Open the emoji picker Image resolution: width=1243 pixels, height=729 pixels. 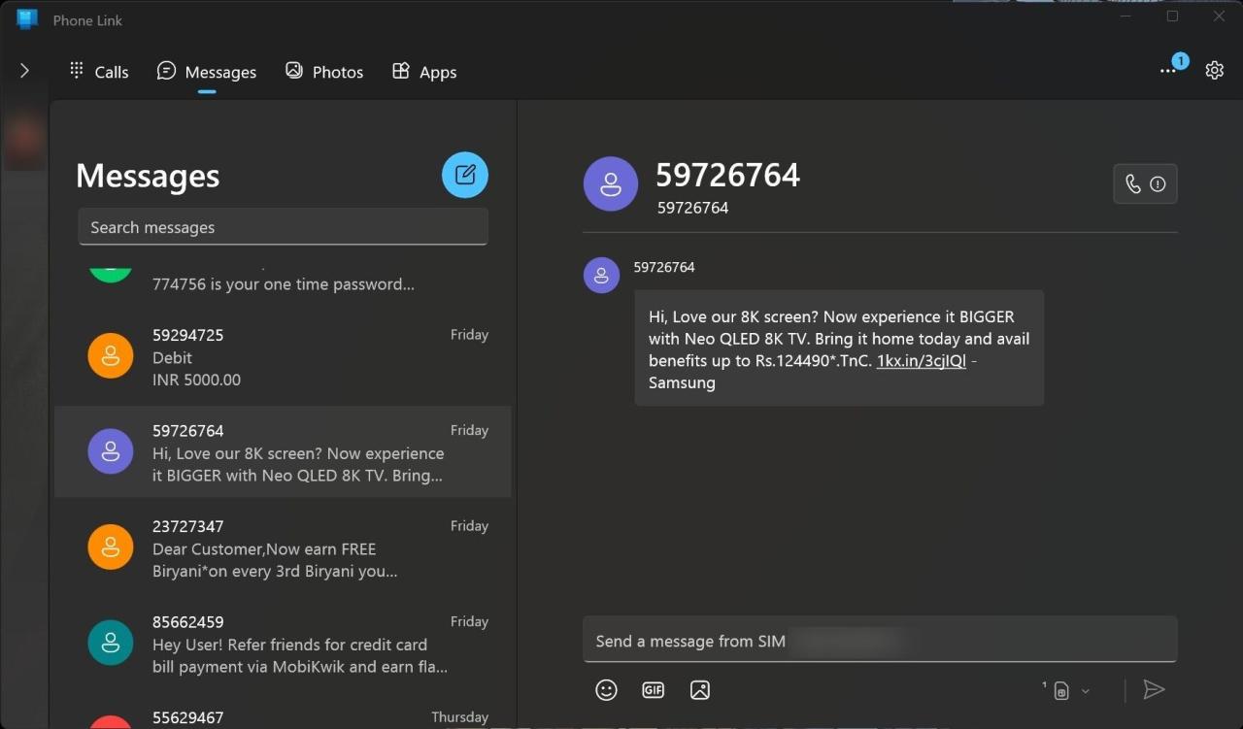(606, 690)
